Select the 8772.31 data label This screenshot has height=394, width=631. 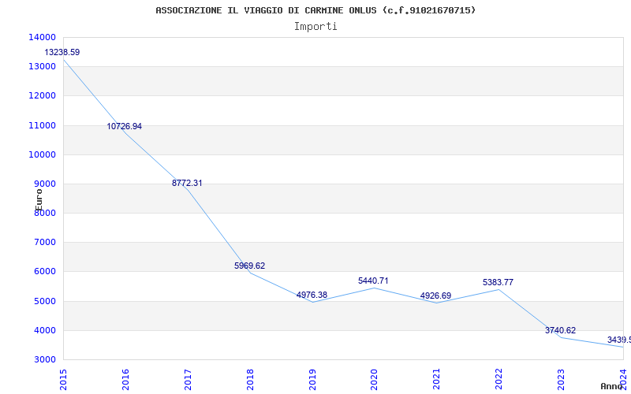[x=187, y=183]
